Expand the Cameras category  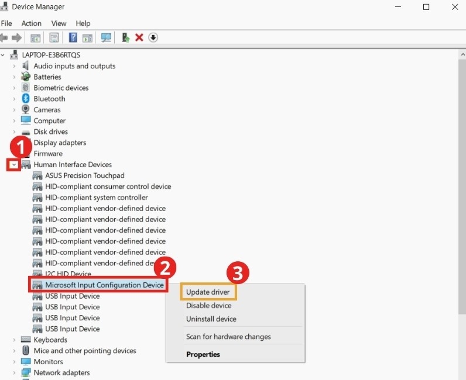pyautogui.click(x=14, y=110)
